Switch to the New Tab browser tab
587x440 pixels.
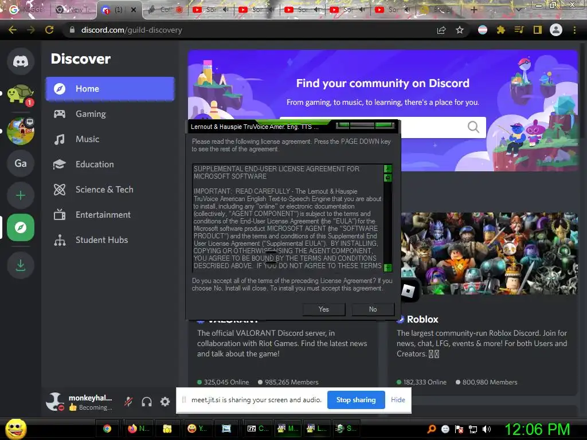pyautogui.click(x=74, y=10)
